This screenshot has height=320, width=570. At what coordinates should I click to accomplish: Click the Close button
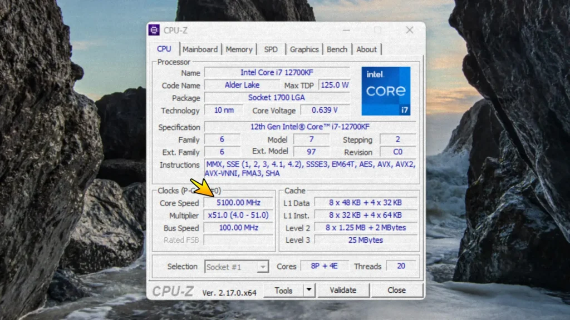point(396,290)
